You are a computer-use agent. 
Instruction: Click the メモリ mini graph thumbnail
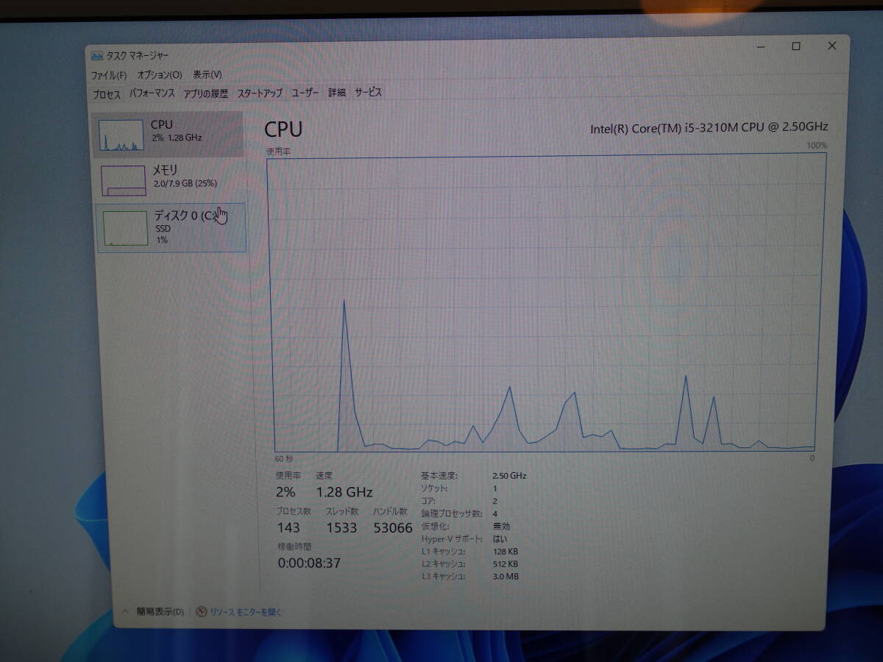pos(124,181)
